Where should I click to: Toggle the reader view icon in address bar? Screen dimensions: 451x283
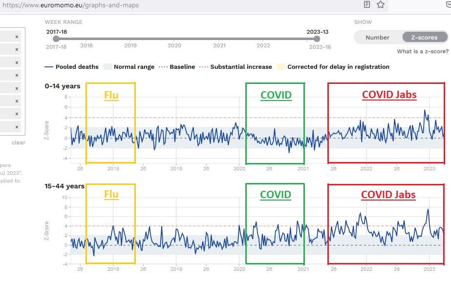tap(367, 4)
